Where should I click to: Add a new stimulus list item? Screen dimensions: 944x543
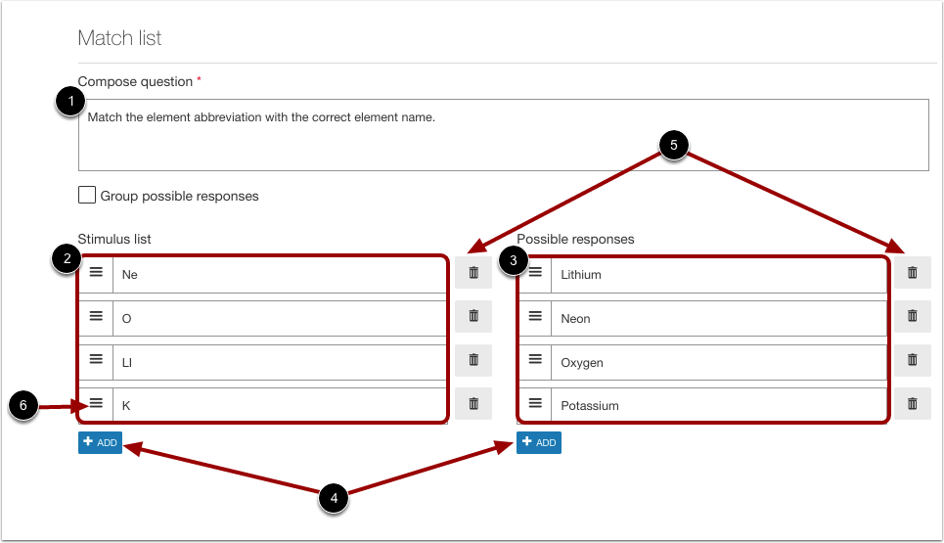pos(100,442)
